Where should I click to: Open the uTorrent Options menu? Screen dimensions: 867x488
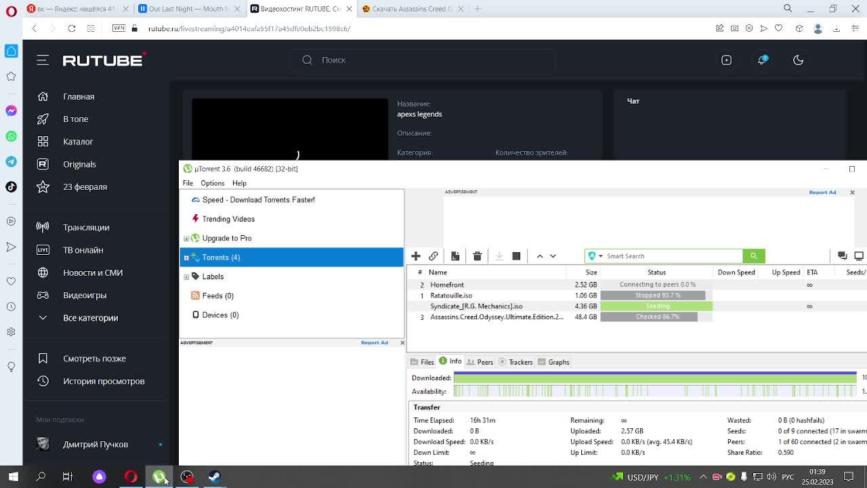pos(212,183)
